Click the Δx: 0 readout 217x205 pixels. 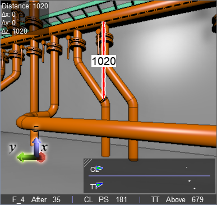(8, 15)
